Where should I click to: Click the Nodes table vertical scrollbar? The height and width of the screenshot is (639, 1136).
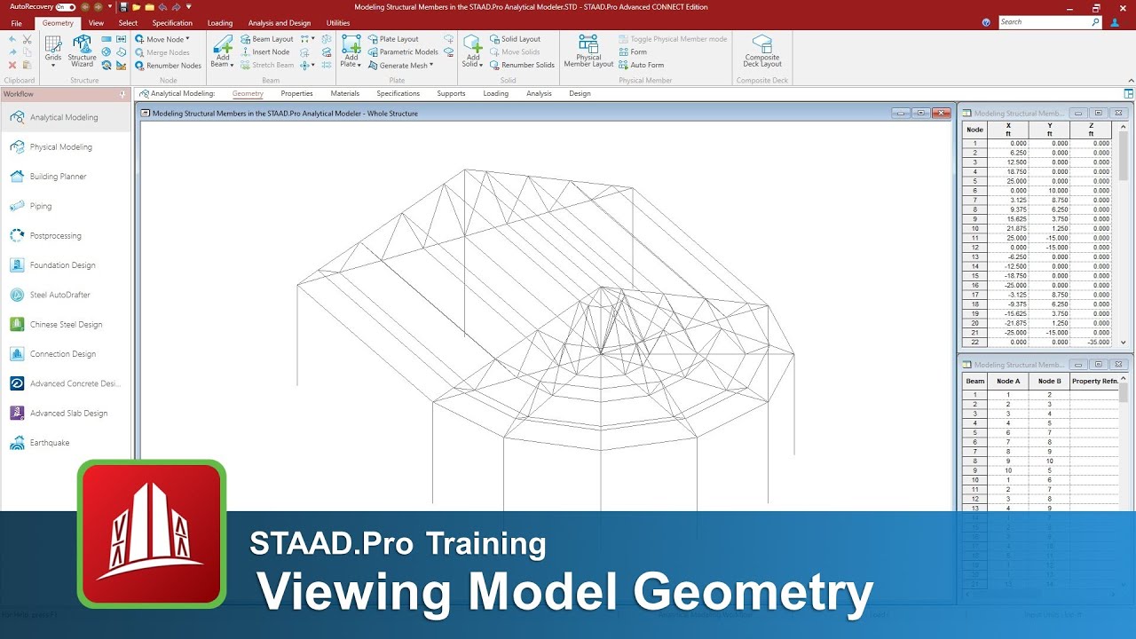(x=1124, y=234)
